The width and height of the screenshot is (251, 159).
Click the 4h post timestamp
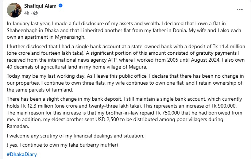pos(27,13)
